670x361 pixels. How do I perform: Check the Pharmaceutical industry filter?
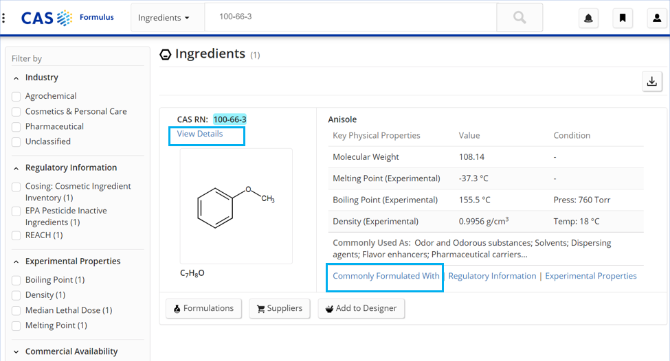[16, 127]
